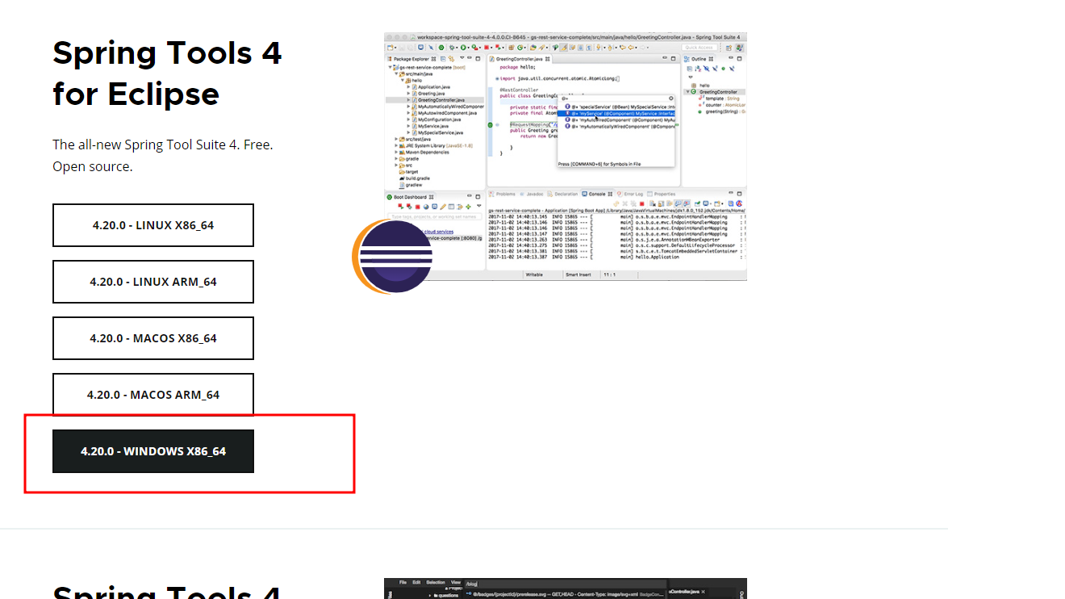This screenshot has height=599, width=1065.
Task: Open the dark code editor screenshot below
Action: click(x=566, y=589)
